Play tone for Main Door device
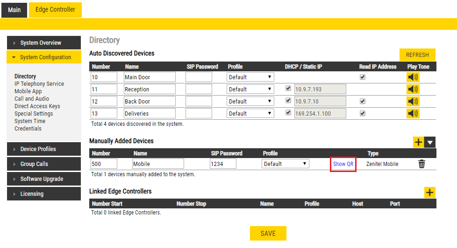The height and width of the screenshot is (248, 457). click(413, 77)
